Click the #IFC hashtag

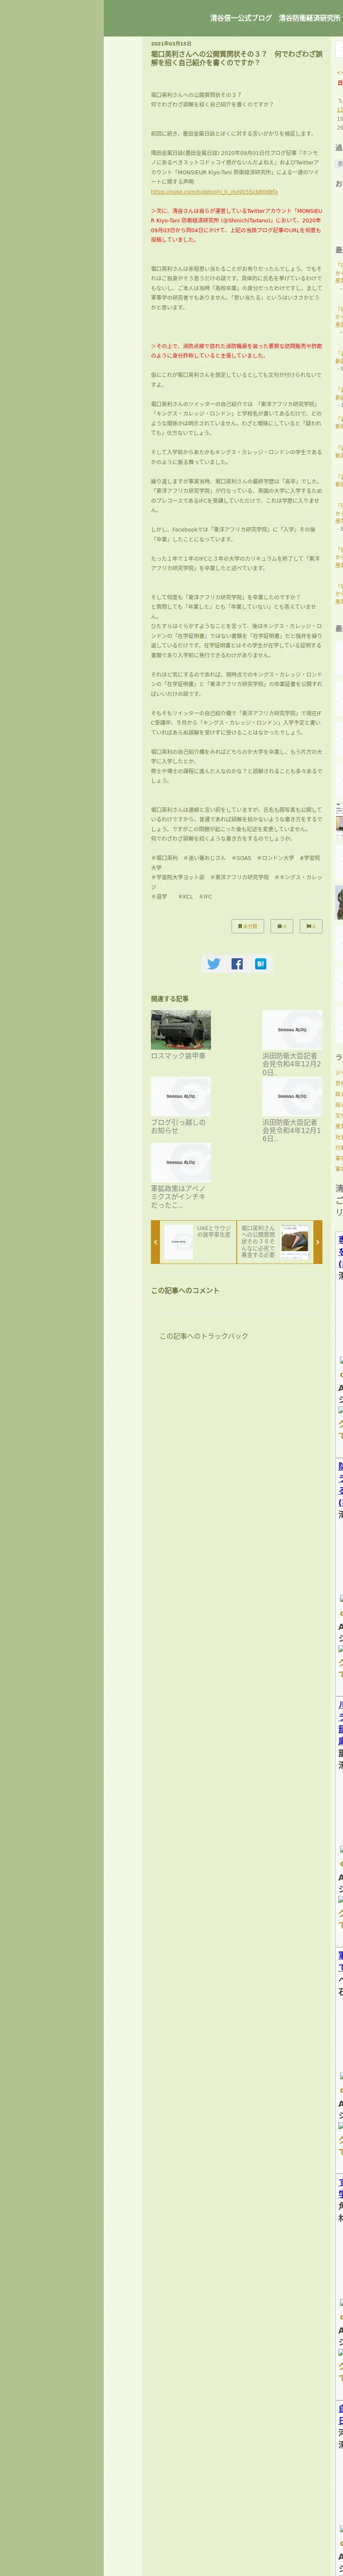coord(206,897)
